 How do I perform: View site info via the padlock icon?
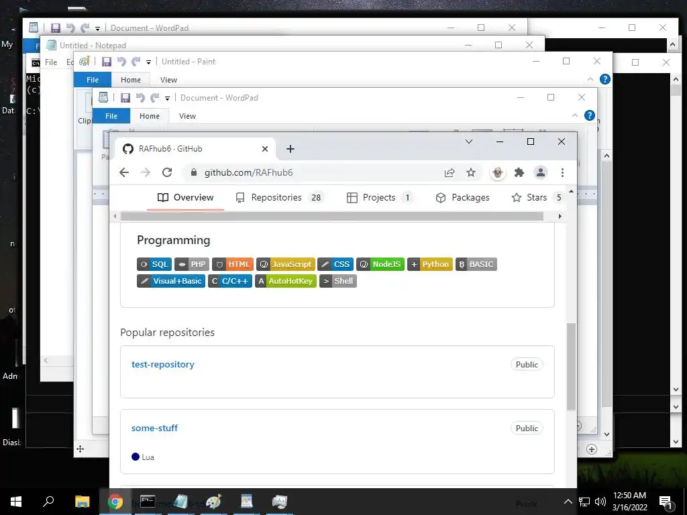pos(194,172)
